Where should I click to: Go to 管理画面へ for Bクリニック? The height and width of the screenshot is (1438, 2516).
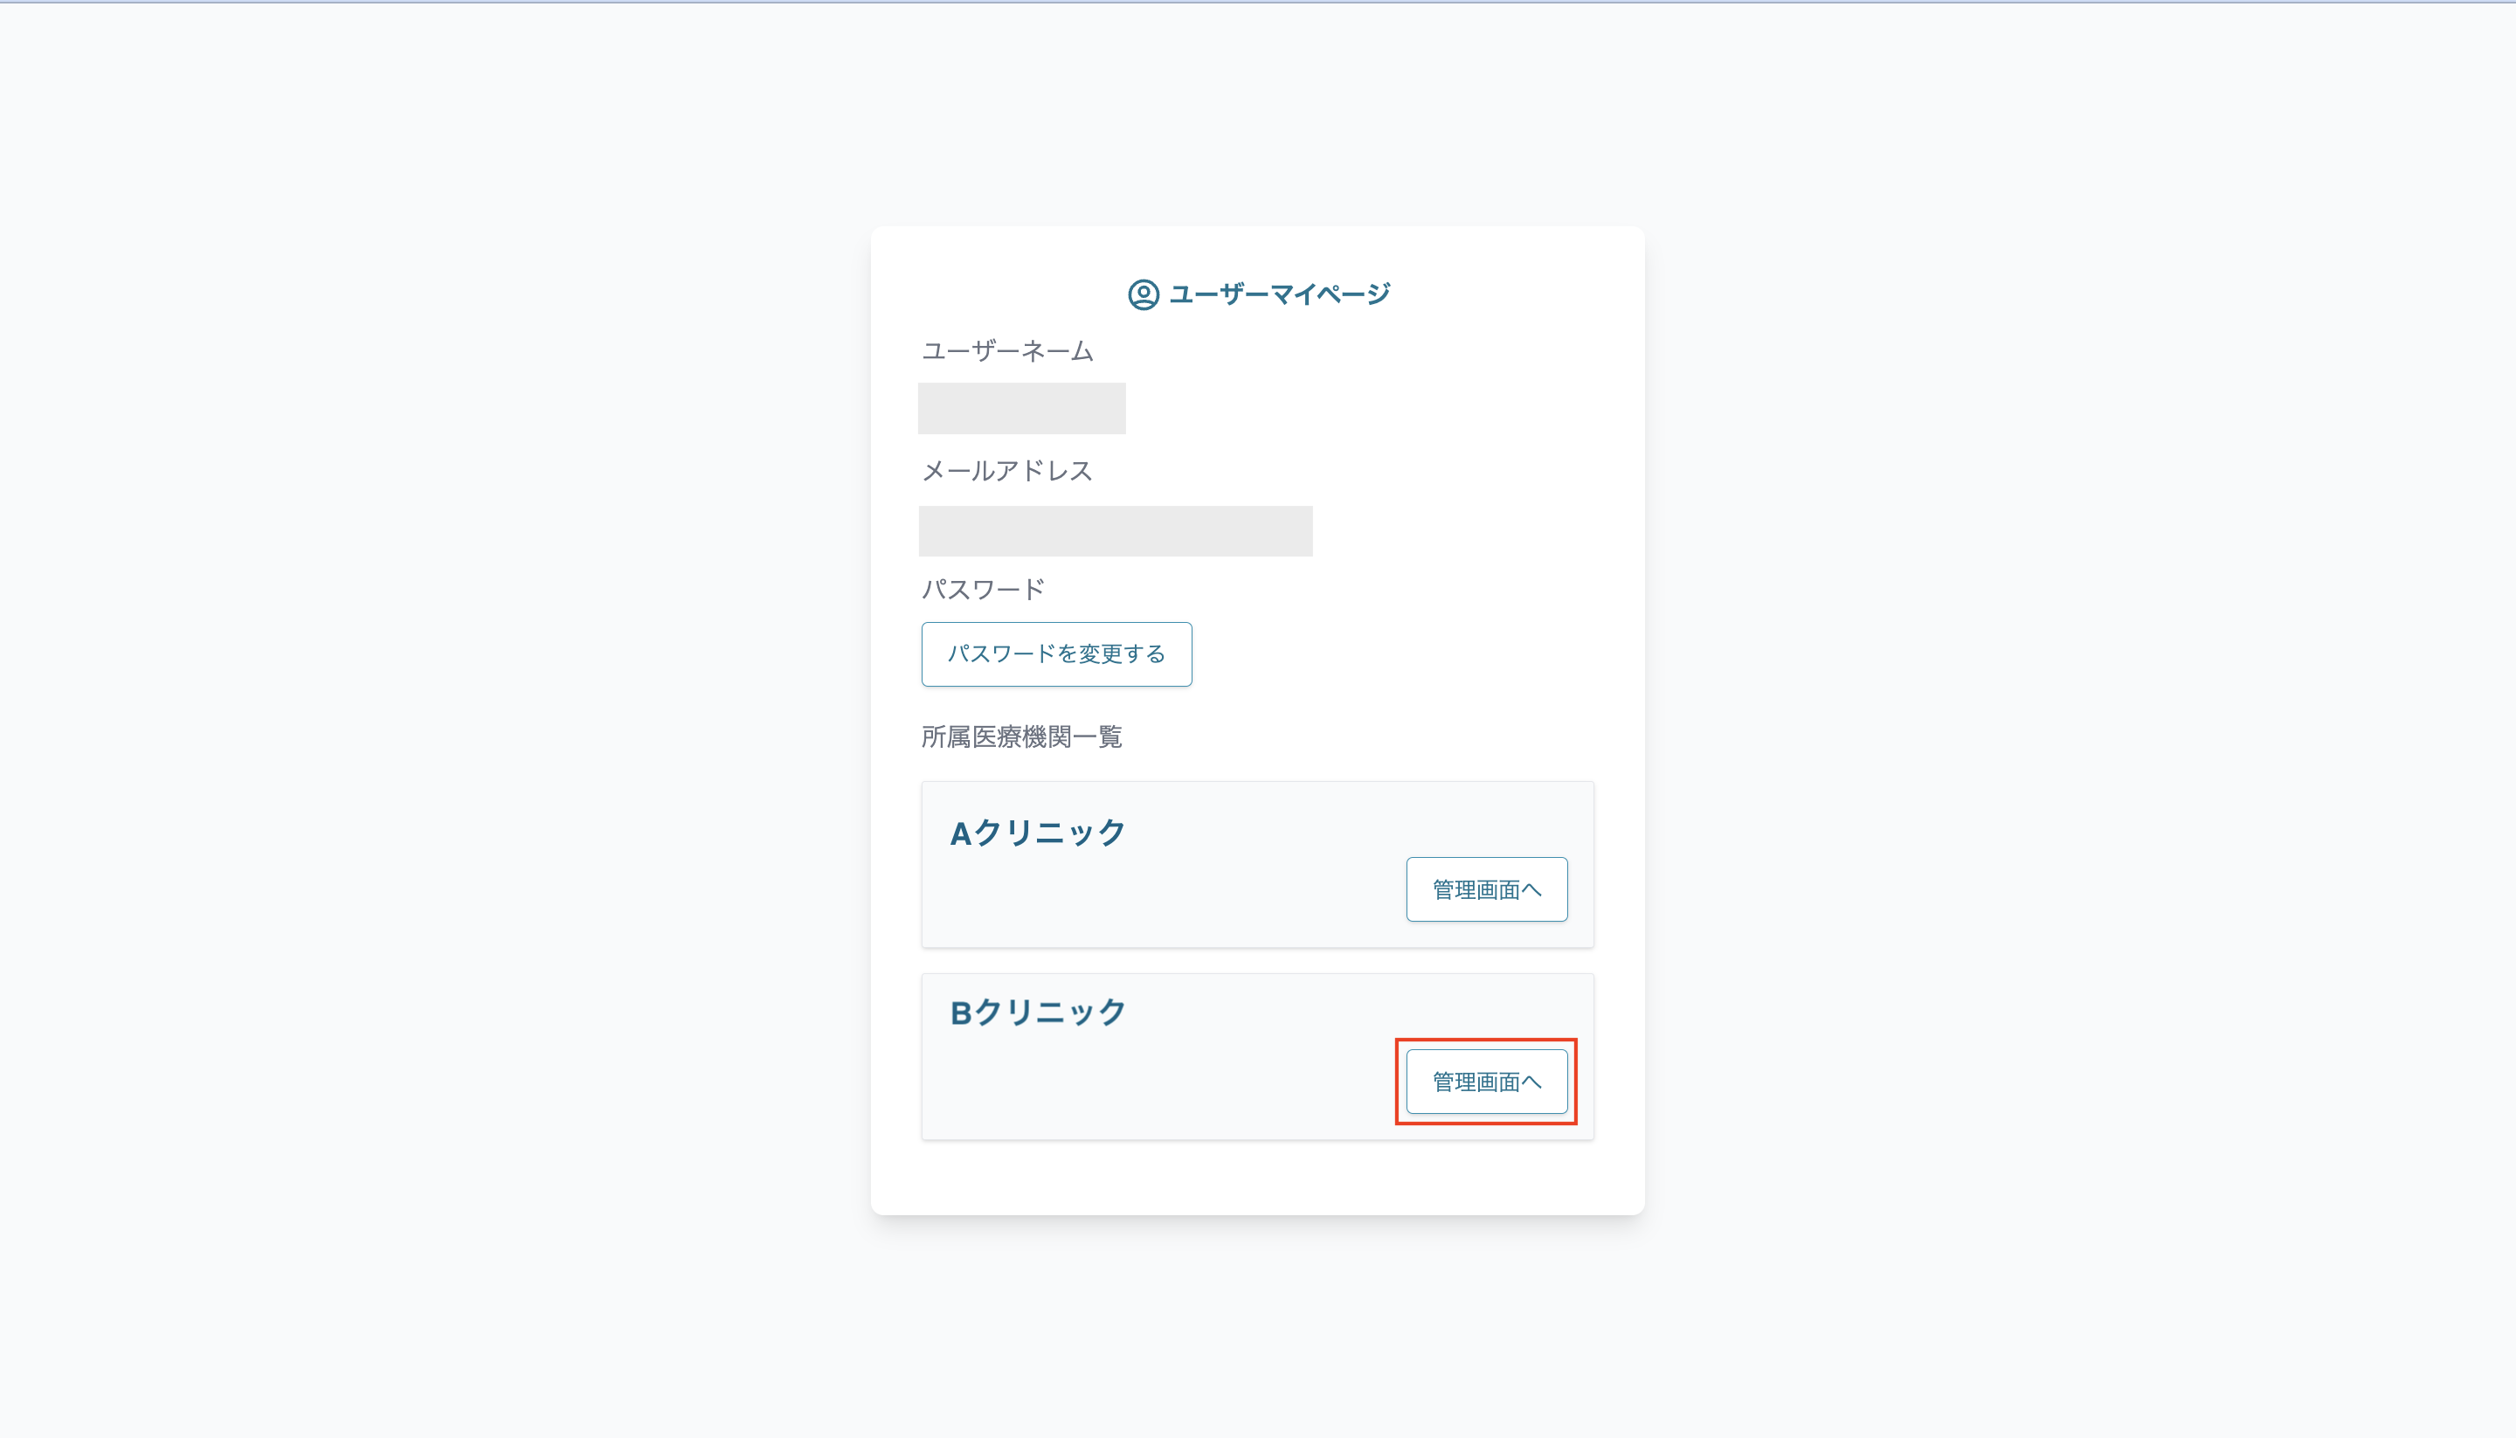[x=1486, y=1082]
